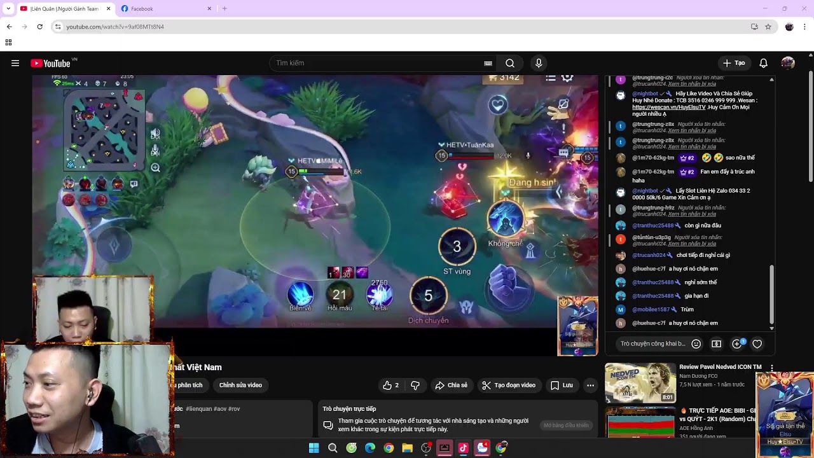
Task: Open the notifications bell
Action: pos(764,63)
